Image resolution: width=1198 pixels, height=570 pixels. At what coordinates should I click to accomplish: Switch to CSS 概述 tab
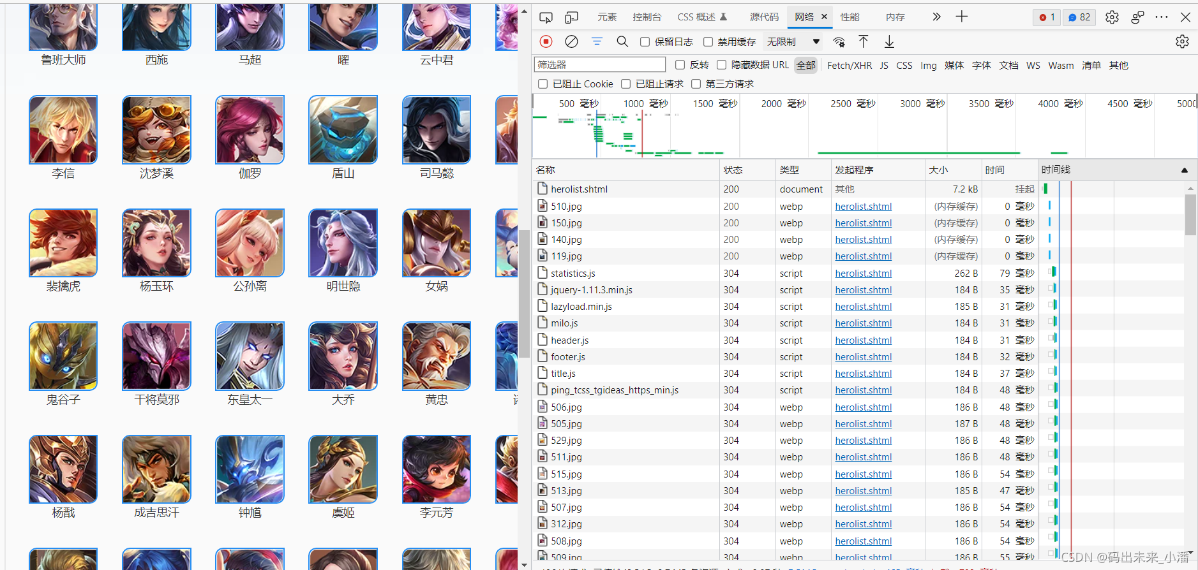701,17
